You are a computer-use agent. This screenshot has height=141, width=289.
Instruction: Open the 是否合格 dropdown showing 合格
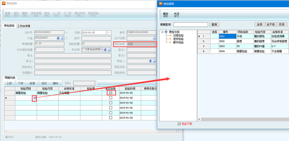pos(142,44)
